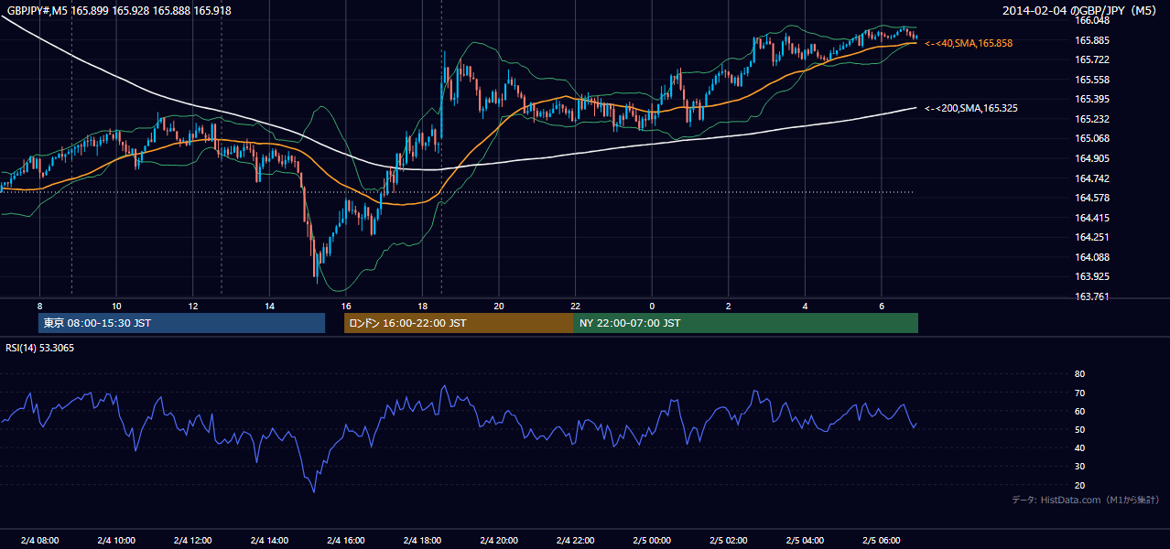The width and height of the screenshot is (1170, 549).
Task: Select the 200 SMA label 165.325
Action: point(971,108)
